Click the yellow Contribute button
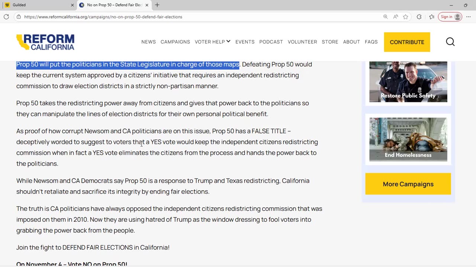476x267 pixels. point(407,42)
